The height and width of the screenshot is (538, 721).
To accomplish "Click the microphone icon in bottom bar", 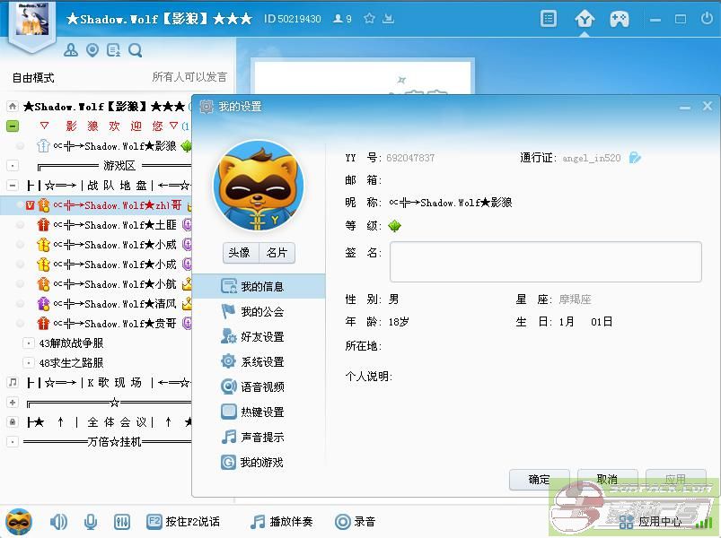I will pos(91,522).
